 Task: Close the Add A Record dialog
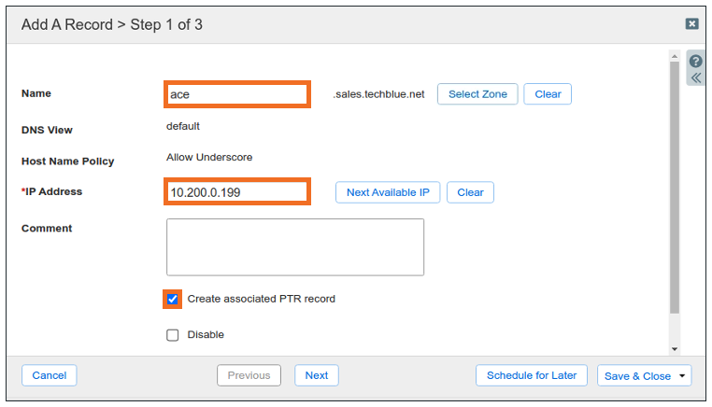691,24
